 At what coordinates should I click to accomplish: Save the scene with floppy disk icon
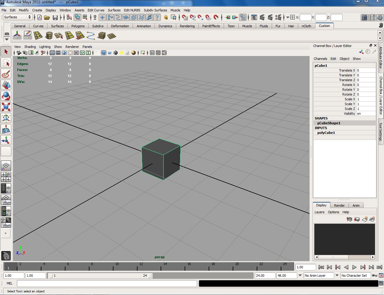55,17
